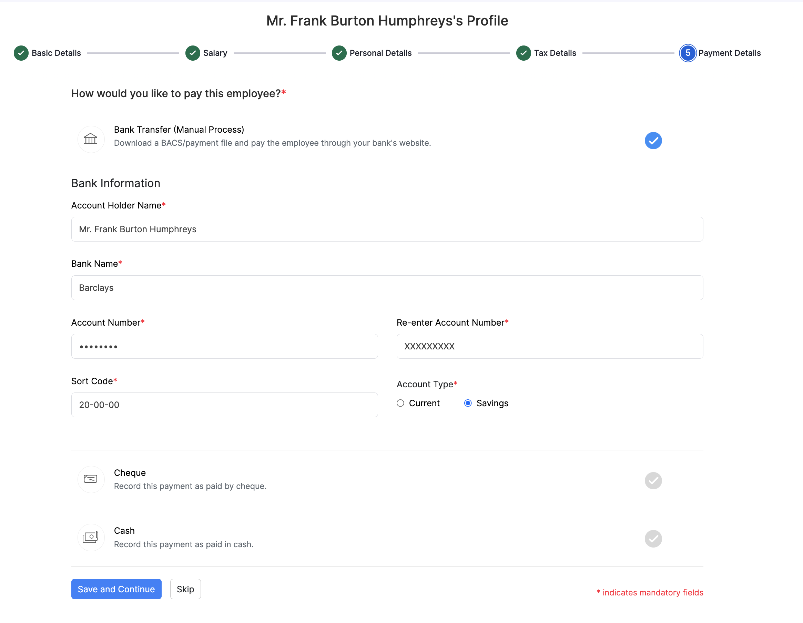Screen dimensions: 803x623
Task: Click the Bank Information heading
Action: (116, 183)
